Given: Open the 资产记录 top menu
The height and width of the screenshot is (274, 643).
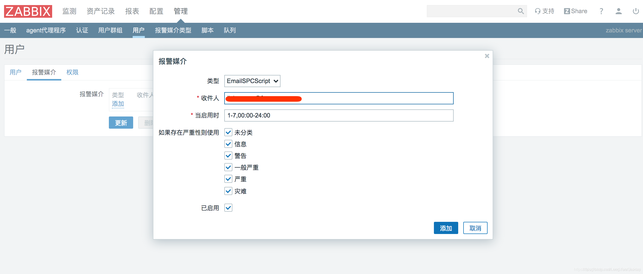Looking at the screenshot, I should pyautogui.click(x=101, y=11).
